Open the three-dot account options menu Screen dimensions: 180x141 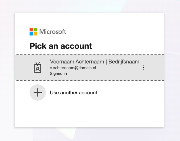pyautogui.click(x=144, y=68)
